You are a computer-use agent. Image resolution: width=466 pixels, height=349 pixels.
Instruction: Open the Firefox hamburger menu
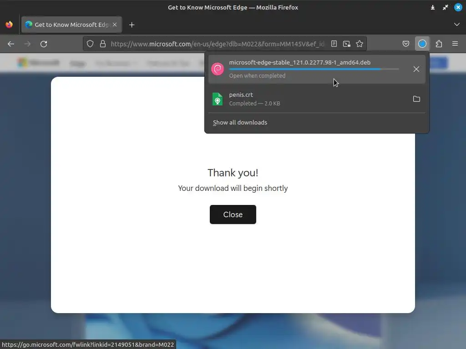point(455,44)
